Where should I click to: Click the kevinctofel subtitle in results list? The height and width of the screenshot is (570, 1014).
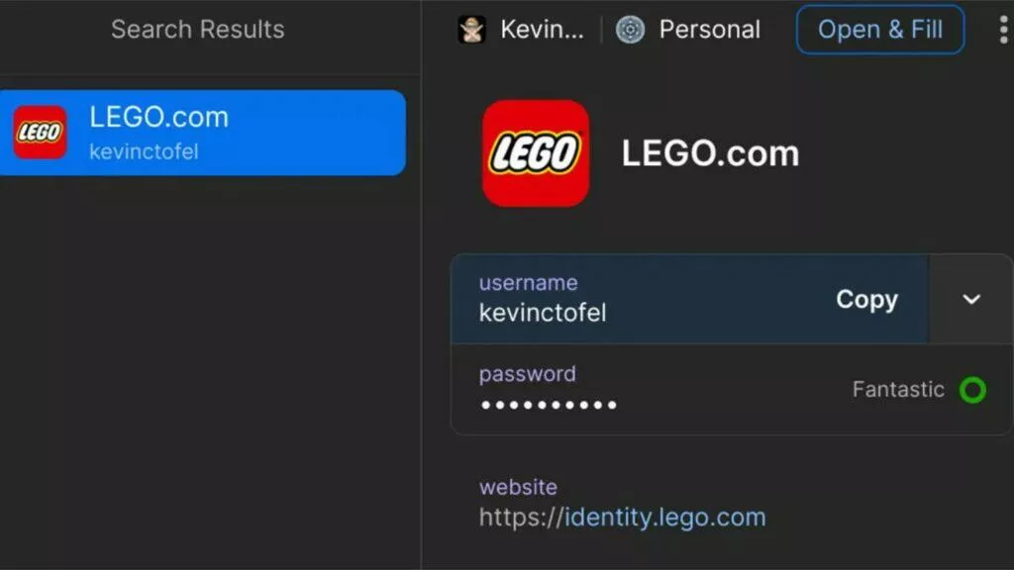[144, 151]
